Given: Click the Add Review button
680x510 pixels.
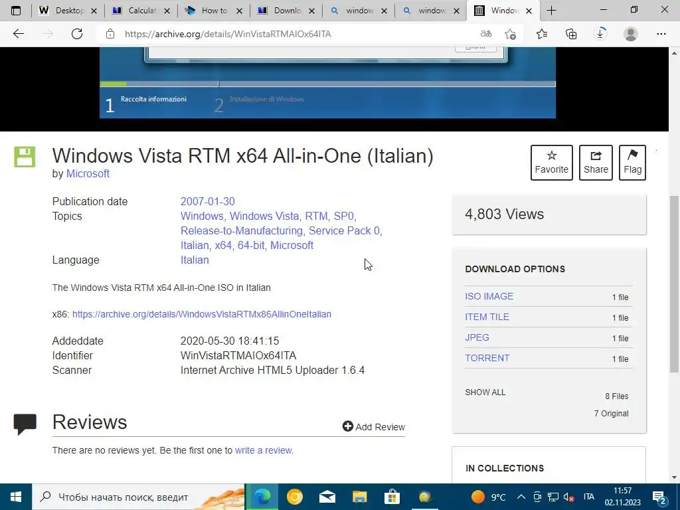Looking at the screenshot, I should click(374, 427).
